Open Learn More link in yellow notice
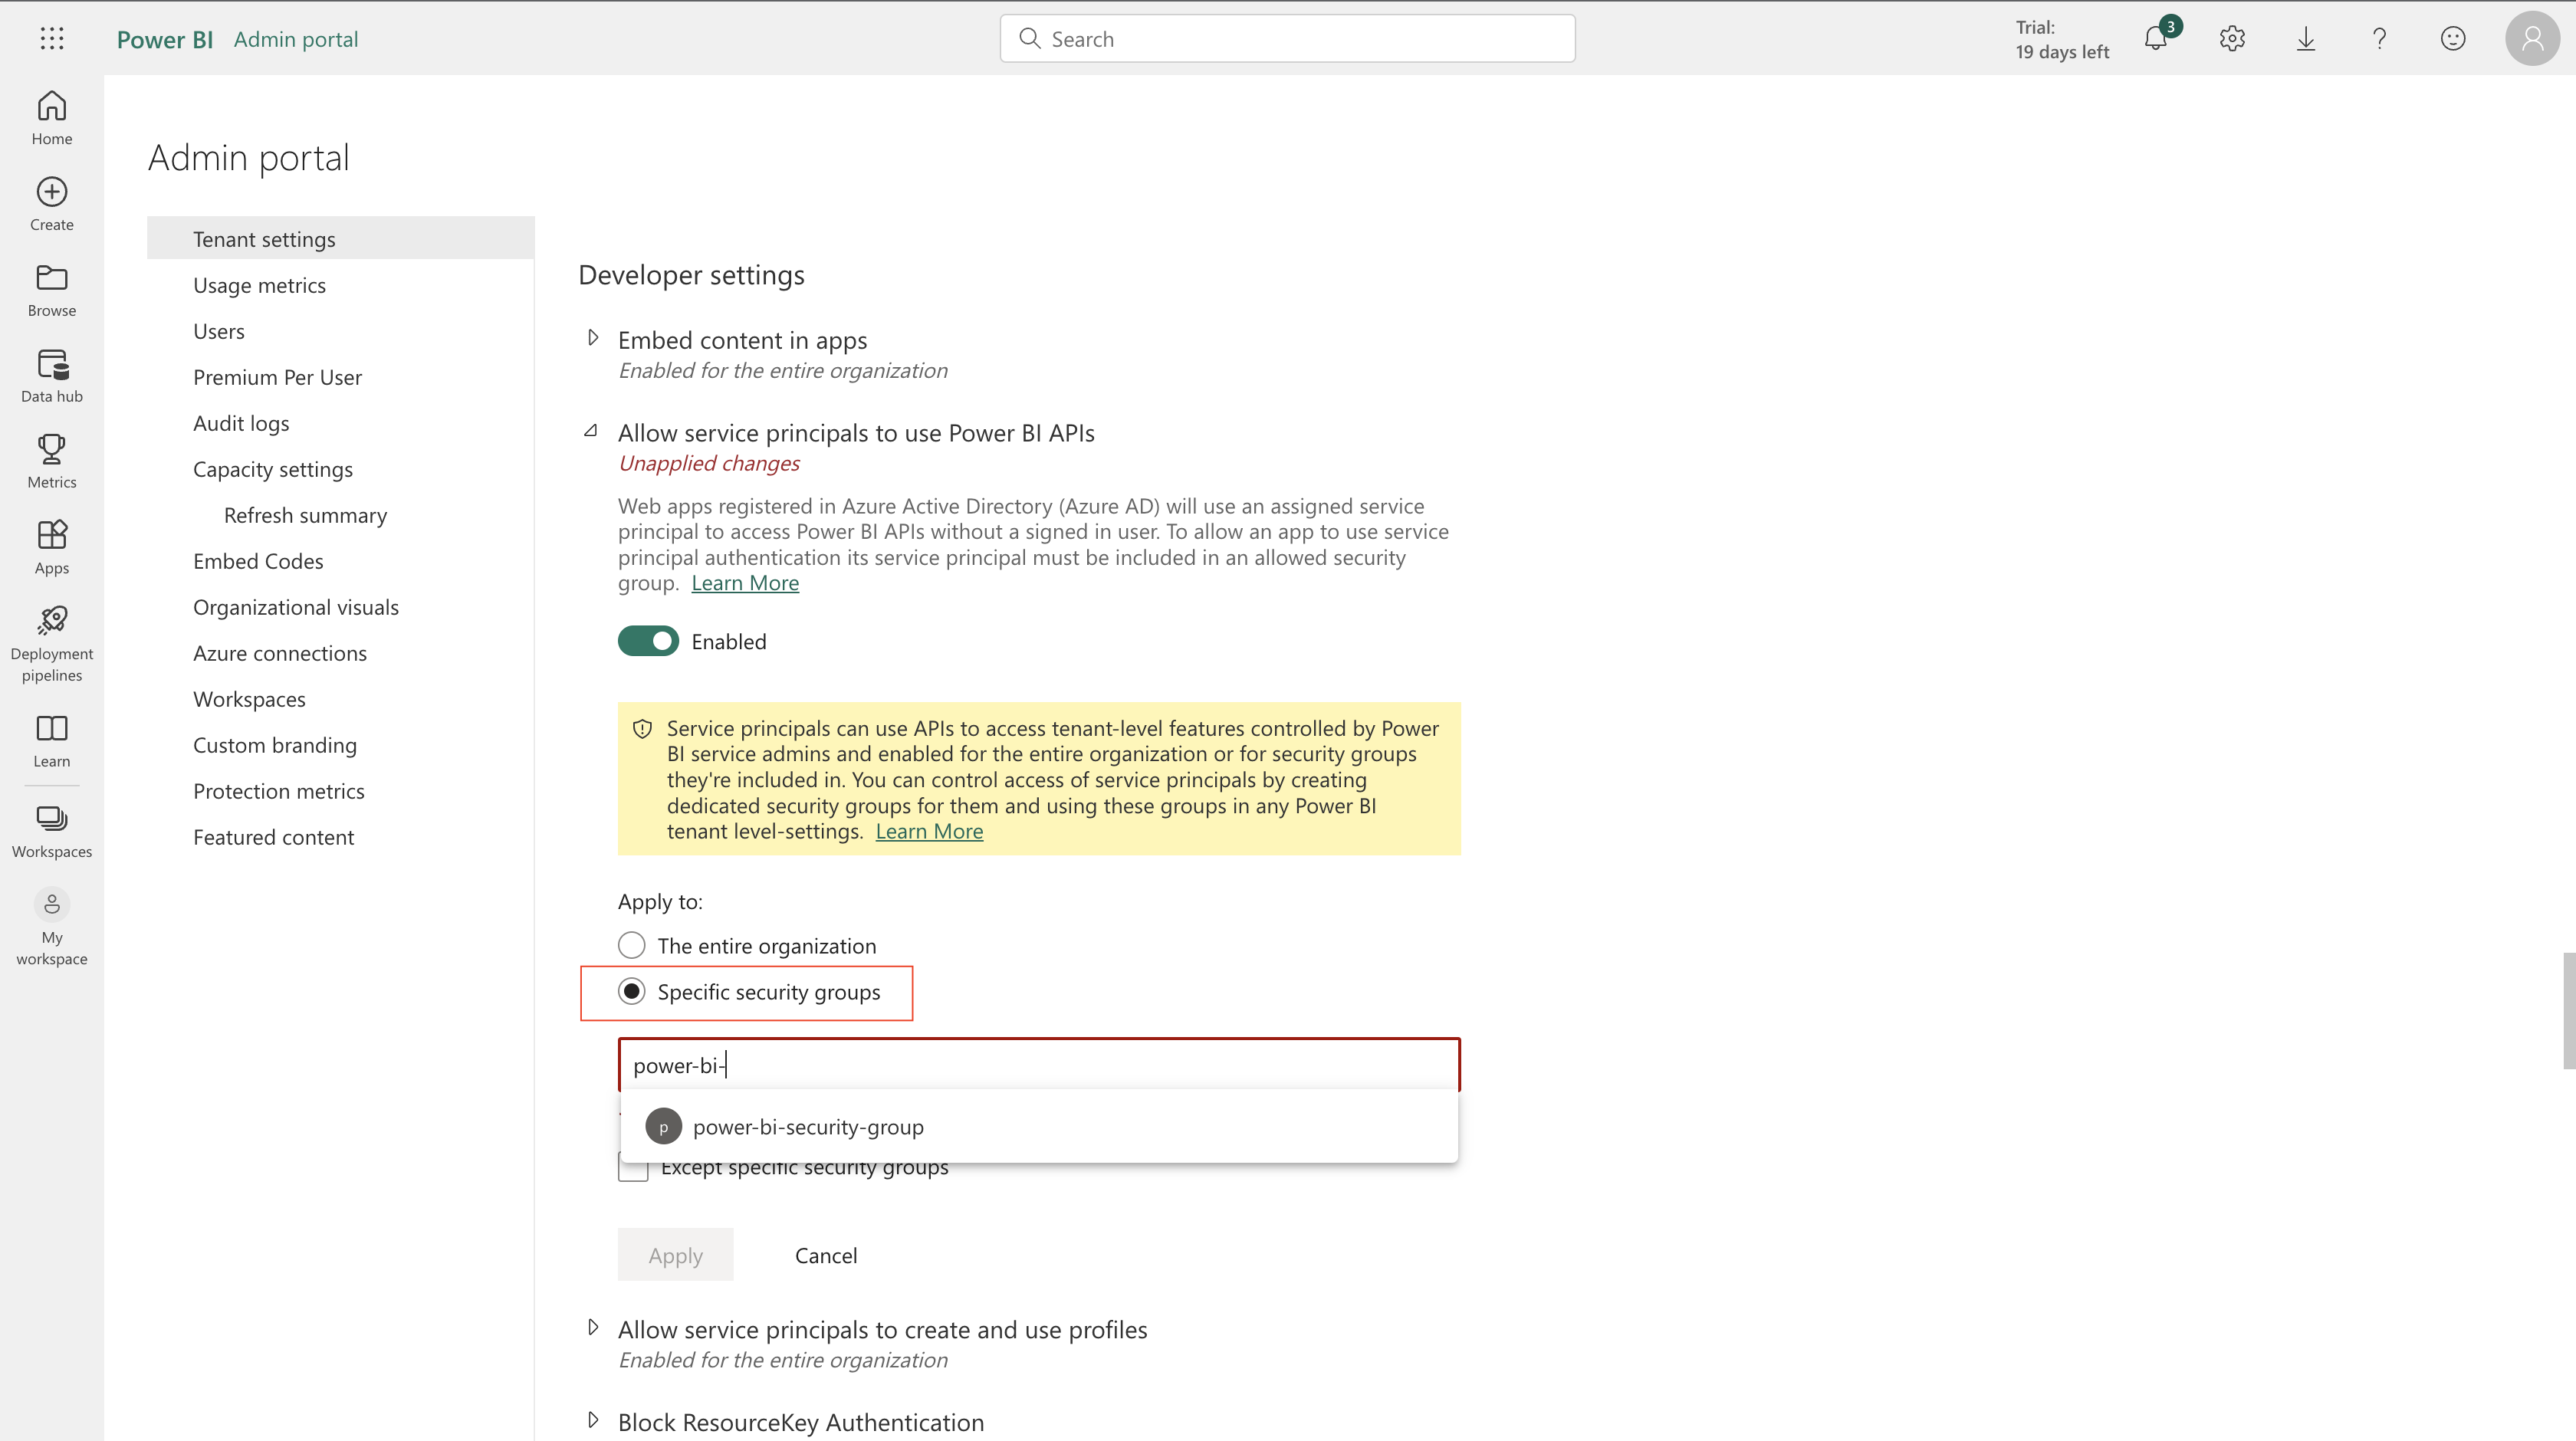The image size is (2576, 1441). (x=929, y=832)
